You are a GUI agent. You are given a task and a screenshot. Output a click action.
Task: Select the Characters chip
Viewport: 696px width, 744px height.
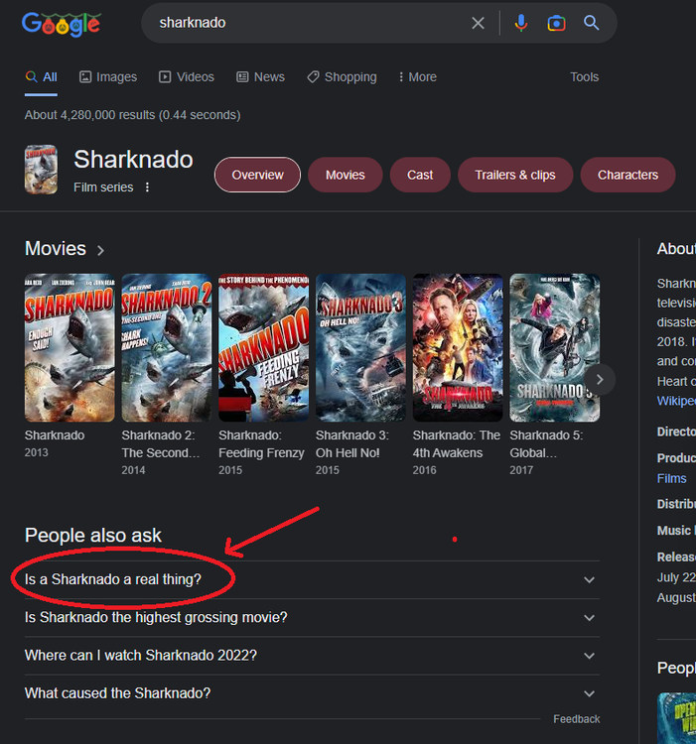(627, 175)
